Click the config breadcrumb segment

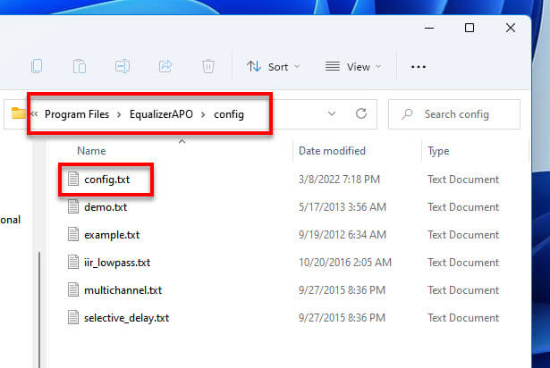pyautogui.click(x=229, y=114)
